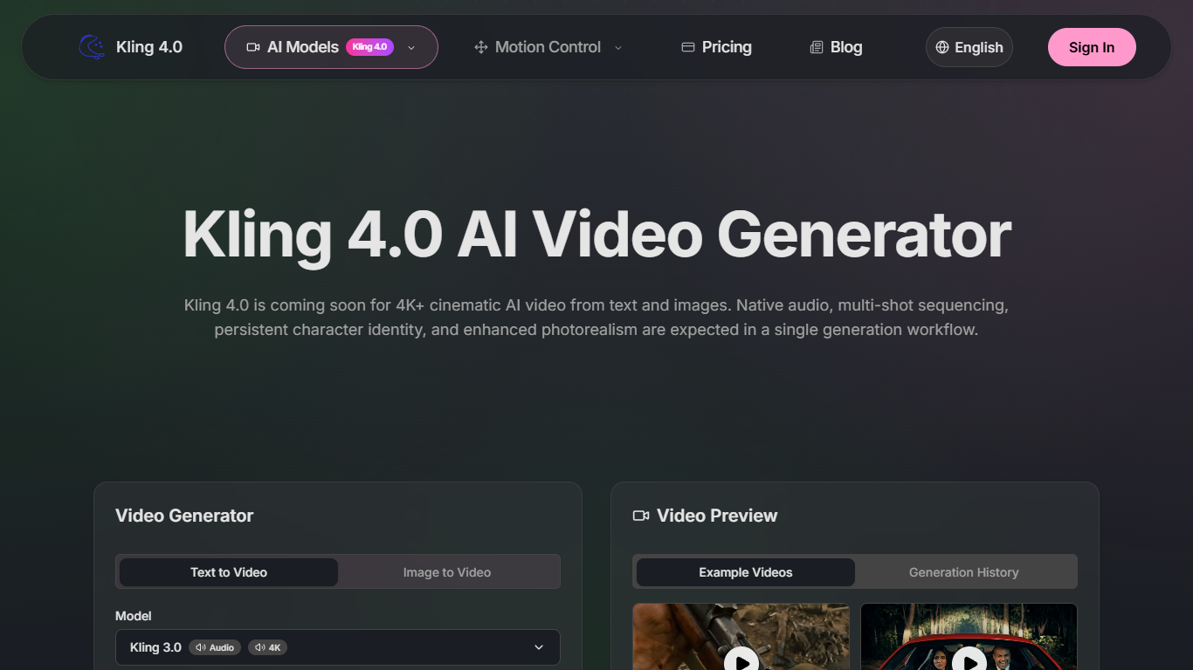This screenshot has width=1193, height=670.
Task: Click the Video Generator panel title
Action: point(184,516)
